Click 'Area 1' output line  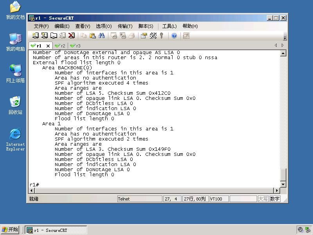[x=51, y=124]
